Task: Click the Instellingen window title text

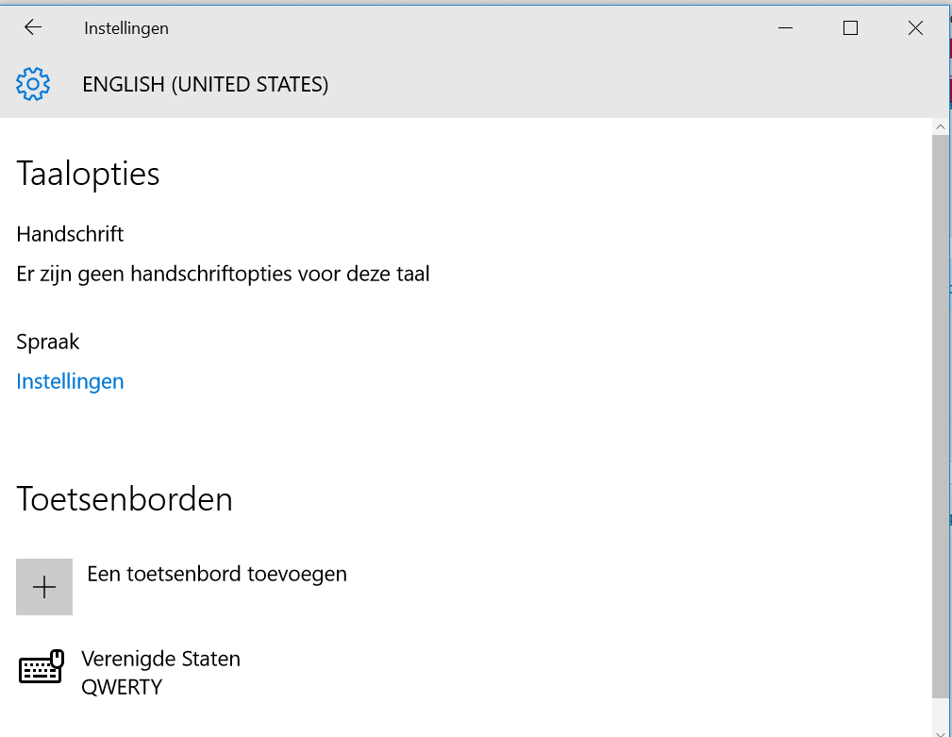Action: coord(126,28)
